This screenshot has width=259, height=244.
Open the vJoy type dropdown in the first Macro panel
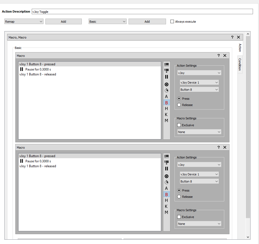(199, 73)
